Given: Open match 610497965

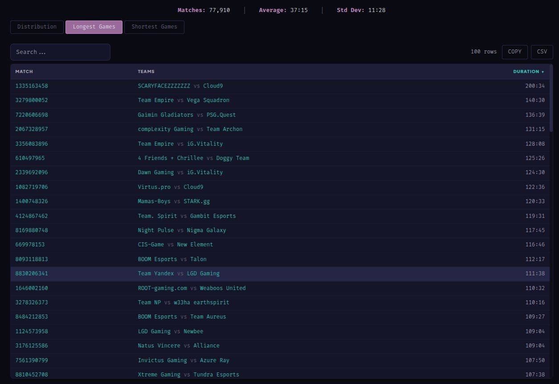Looking at the screenshot, I should point(30,158).
